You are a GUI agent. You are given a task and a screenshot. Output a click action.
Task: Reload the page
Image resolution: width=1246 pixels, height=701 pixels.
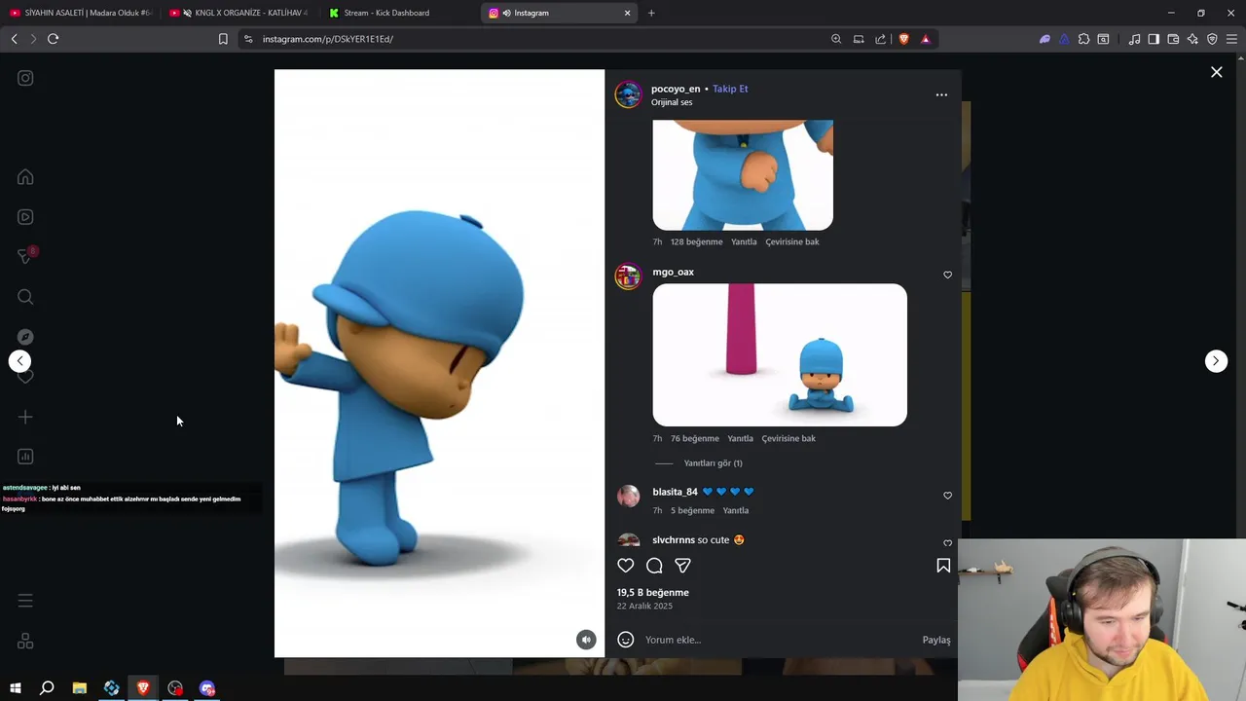click(53, 39)
